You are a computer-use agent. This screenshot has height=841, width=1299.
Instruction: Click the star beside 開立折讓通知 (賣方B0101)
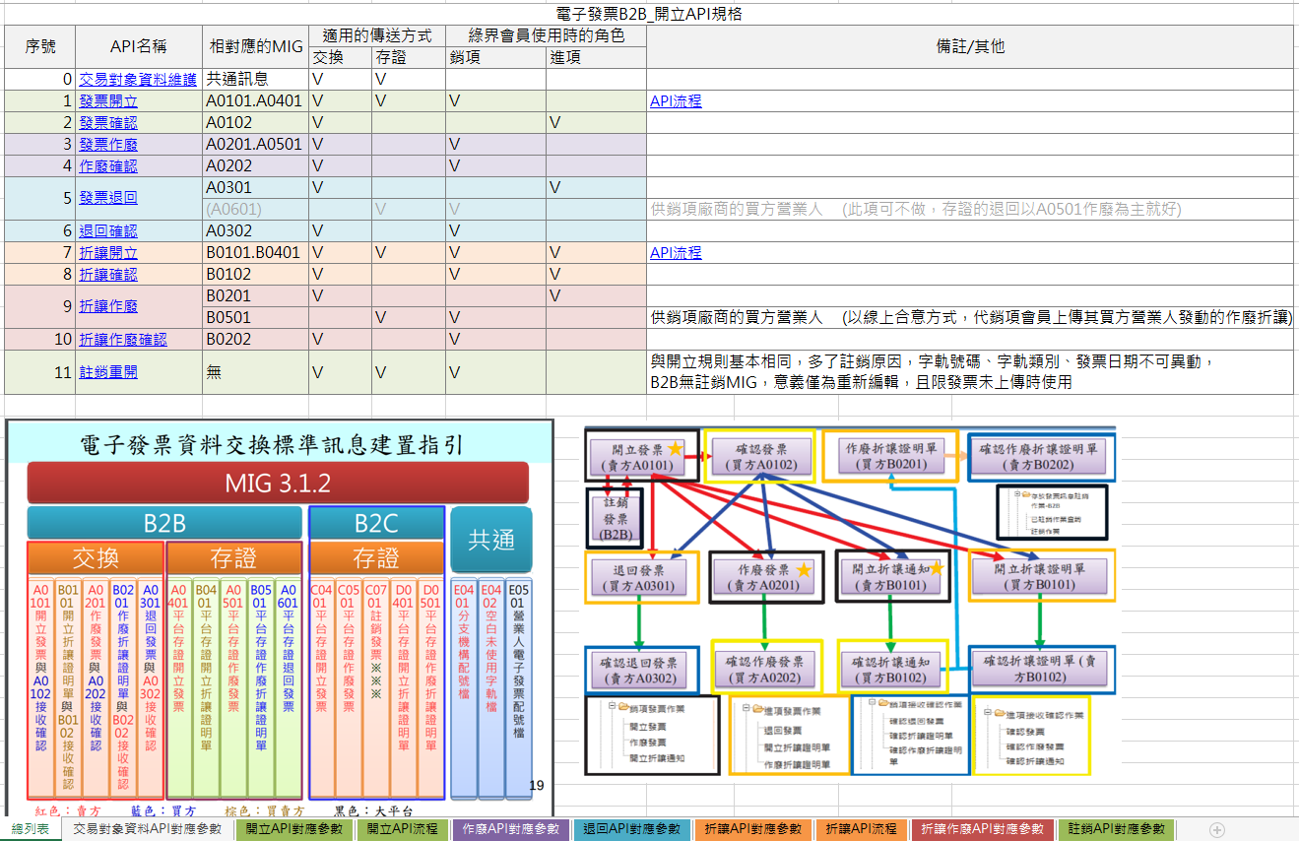pyautogui.click(x=937, y=568)
